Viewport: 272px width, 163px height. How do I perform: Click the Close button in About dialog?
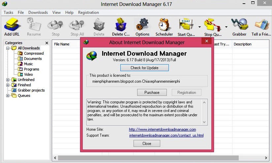pyautogui.click(x=147, y=144)
